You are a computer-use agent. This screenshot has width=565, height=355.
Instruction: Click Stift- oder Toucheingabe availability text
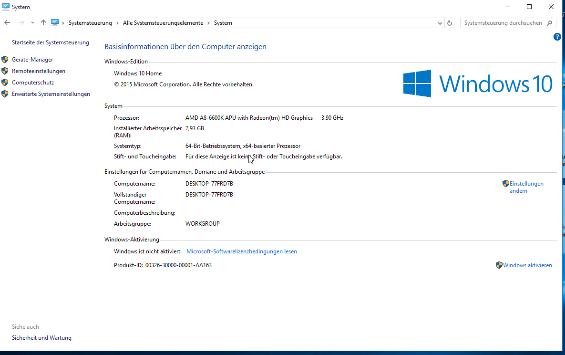point(264,157)
